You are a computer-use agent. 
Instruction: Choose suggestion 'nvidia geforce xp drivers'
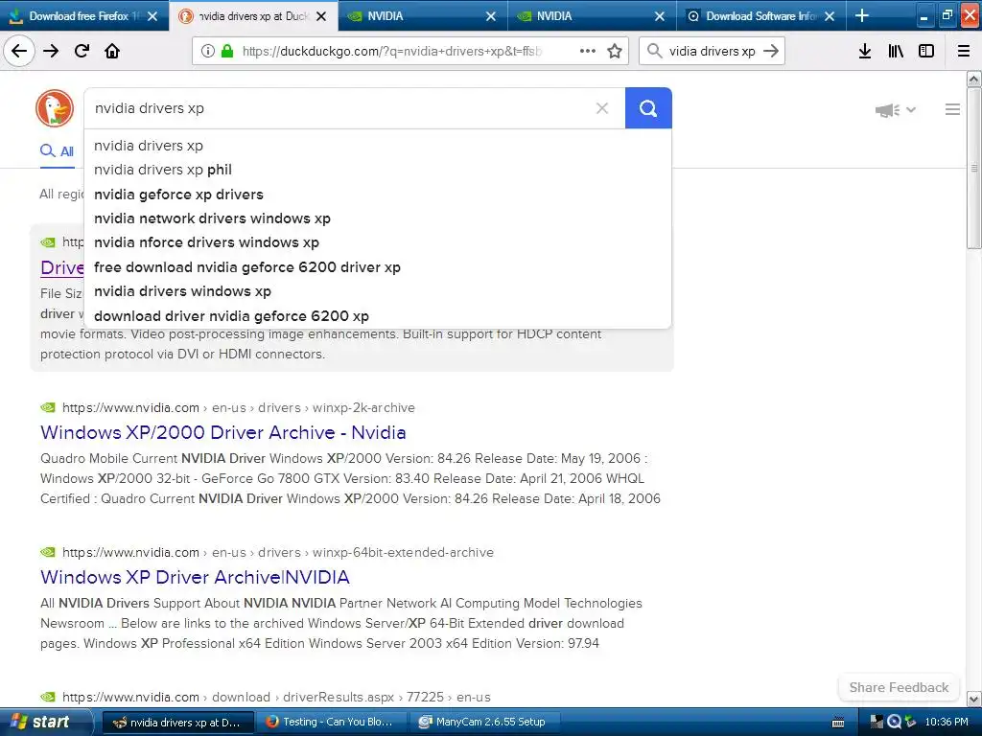[378, 195]
